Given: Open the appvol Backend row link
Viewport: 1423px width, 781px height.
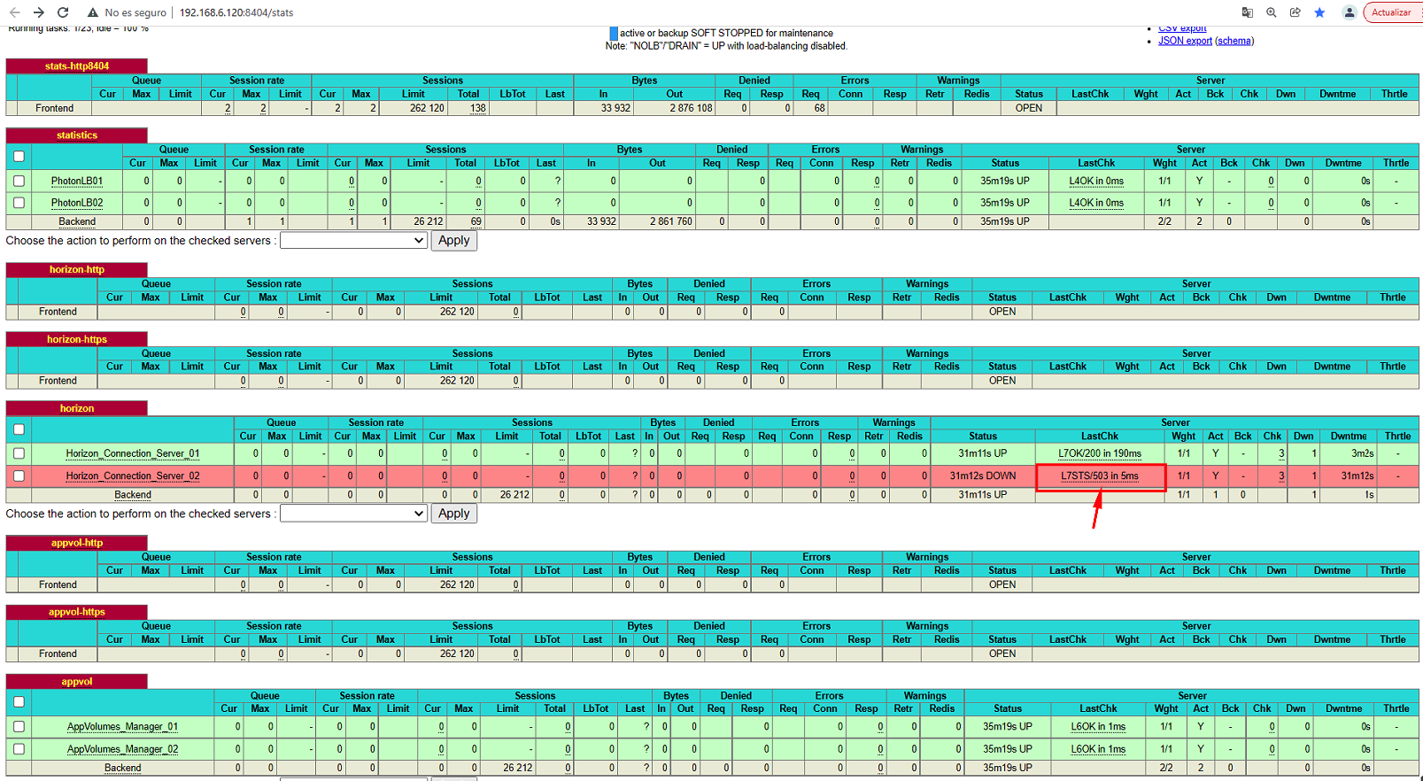Looking at the screenshot, I should [122, 768].
